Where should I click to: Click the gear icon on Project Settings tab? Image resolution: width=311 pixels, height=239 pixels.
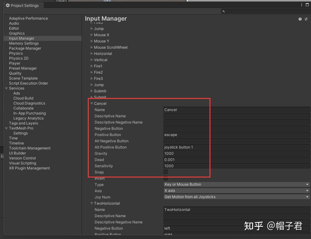click(8, 5)
